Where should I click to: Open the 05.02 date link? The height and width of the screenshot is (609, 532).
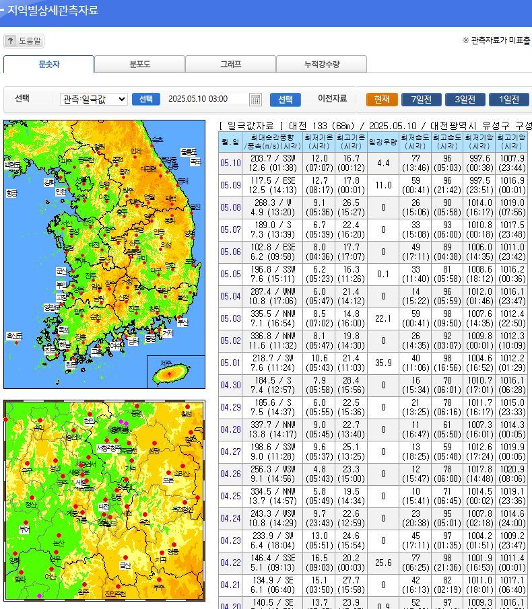230,341
